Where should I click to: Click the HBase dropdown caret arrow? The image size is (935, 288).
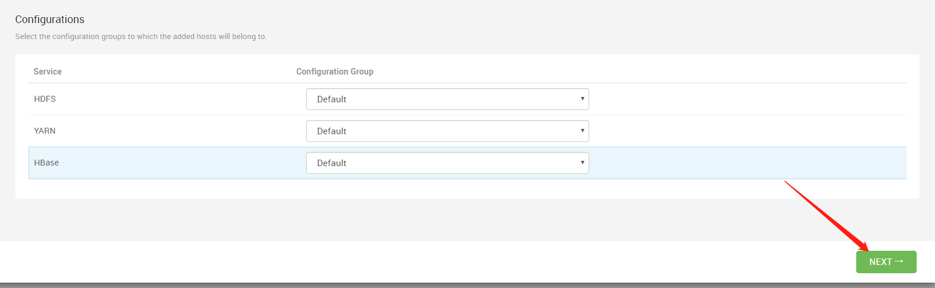coord(582,163)
